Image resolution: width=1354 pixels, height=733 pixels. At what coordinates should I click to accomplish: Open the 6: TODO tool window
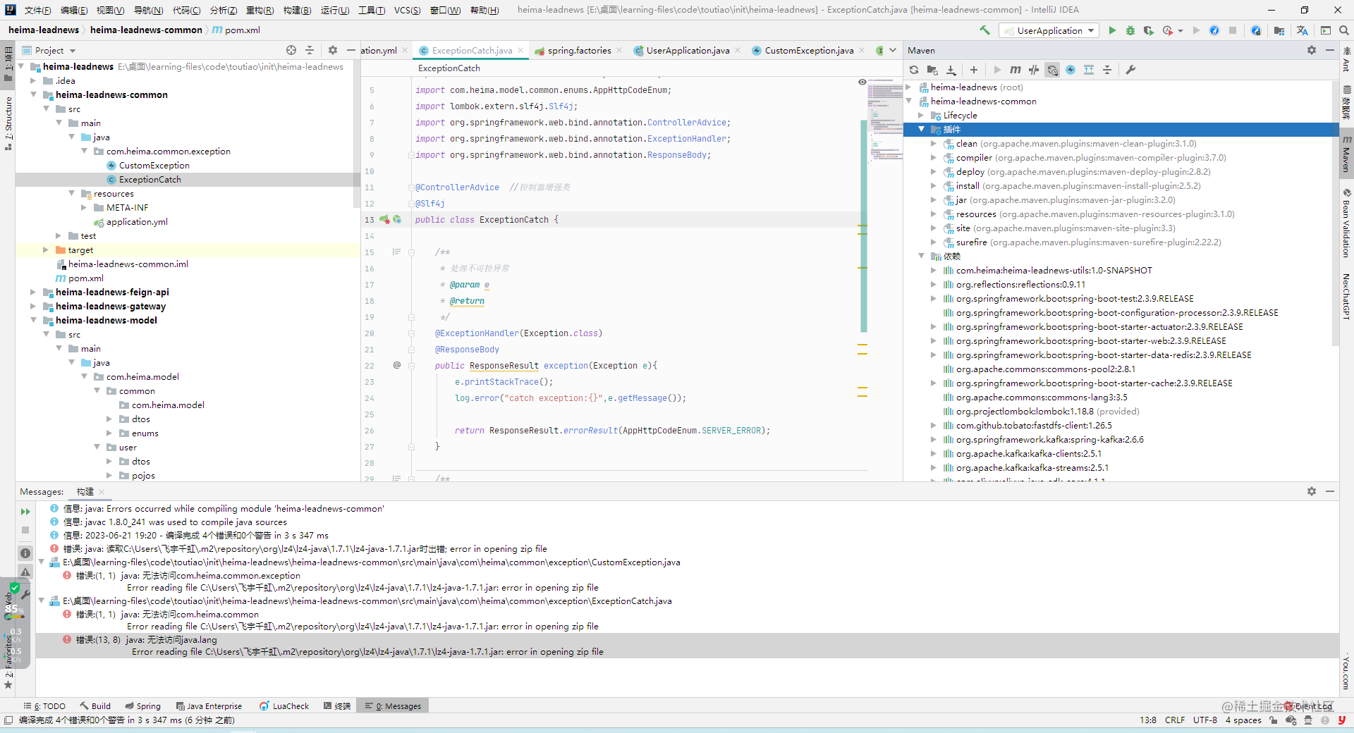[x=44, y=706]
